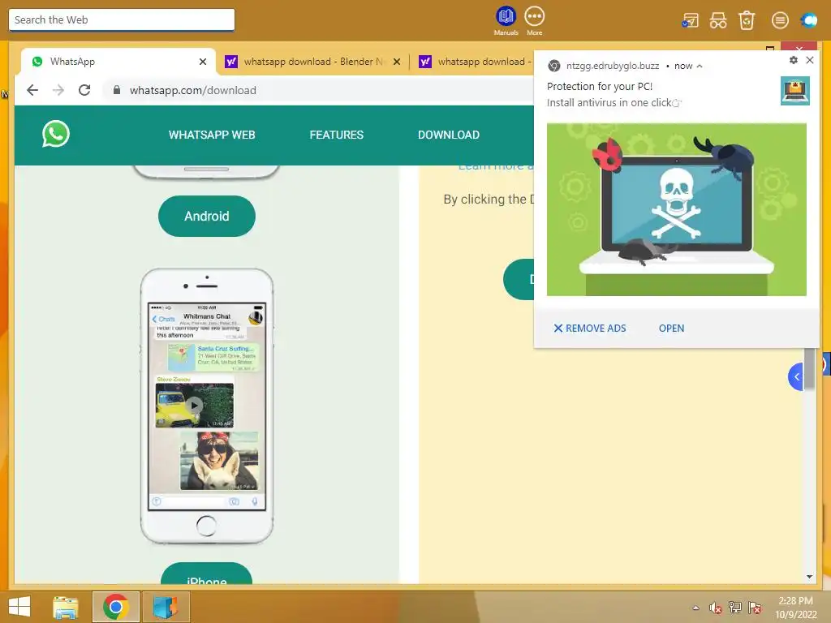831x623 pixels.
Task: Click the padlock site info icon
Action: (117, 90)
